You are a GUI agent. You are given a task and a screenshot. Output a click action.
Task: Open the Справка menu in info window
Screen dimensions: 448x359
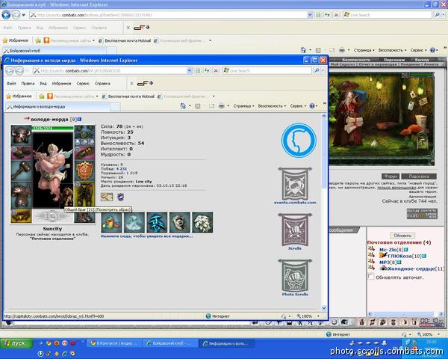click(x=102, y=83)
